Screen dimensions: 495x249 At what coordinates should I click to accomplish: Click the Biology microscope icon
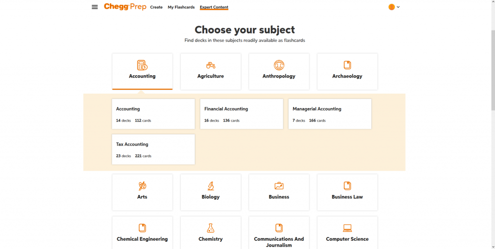(x=211, y=186)
